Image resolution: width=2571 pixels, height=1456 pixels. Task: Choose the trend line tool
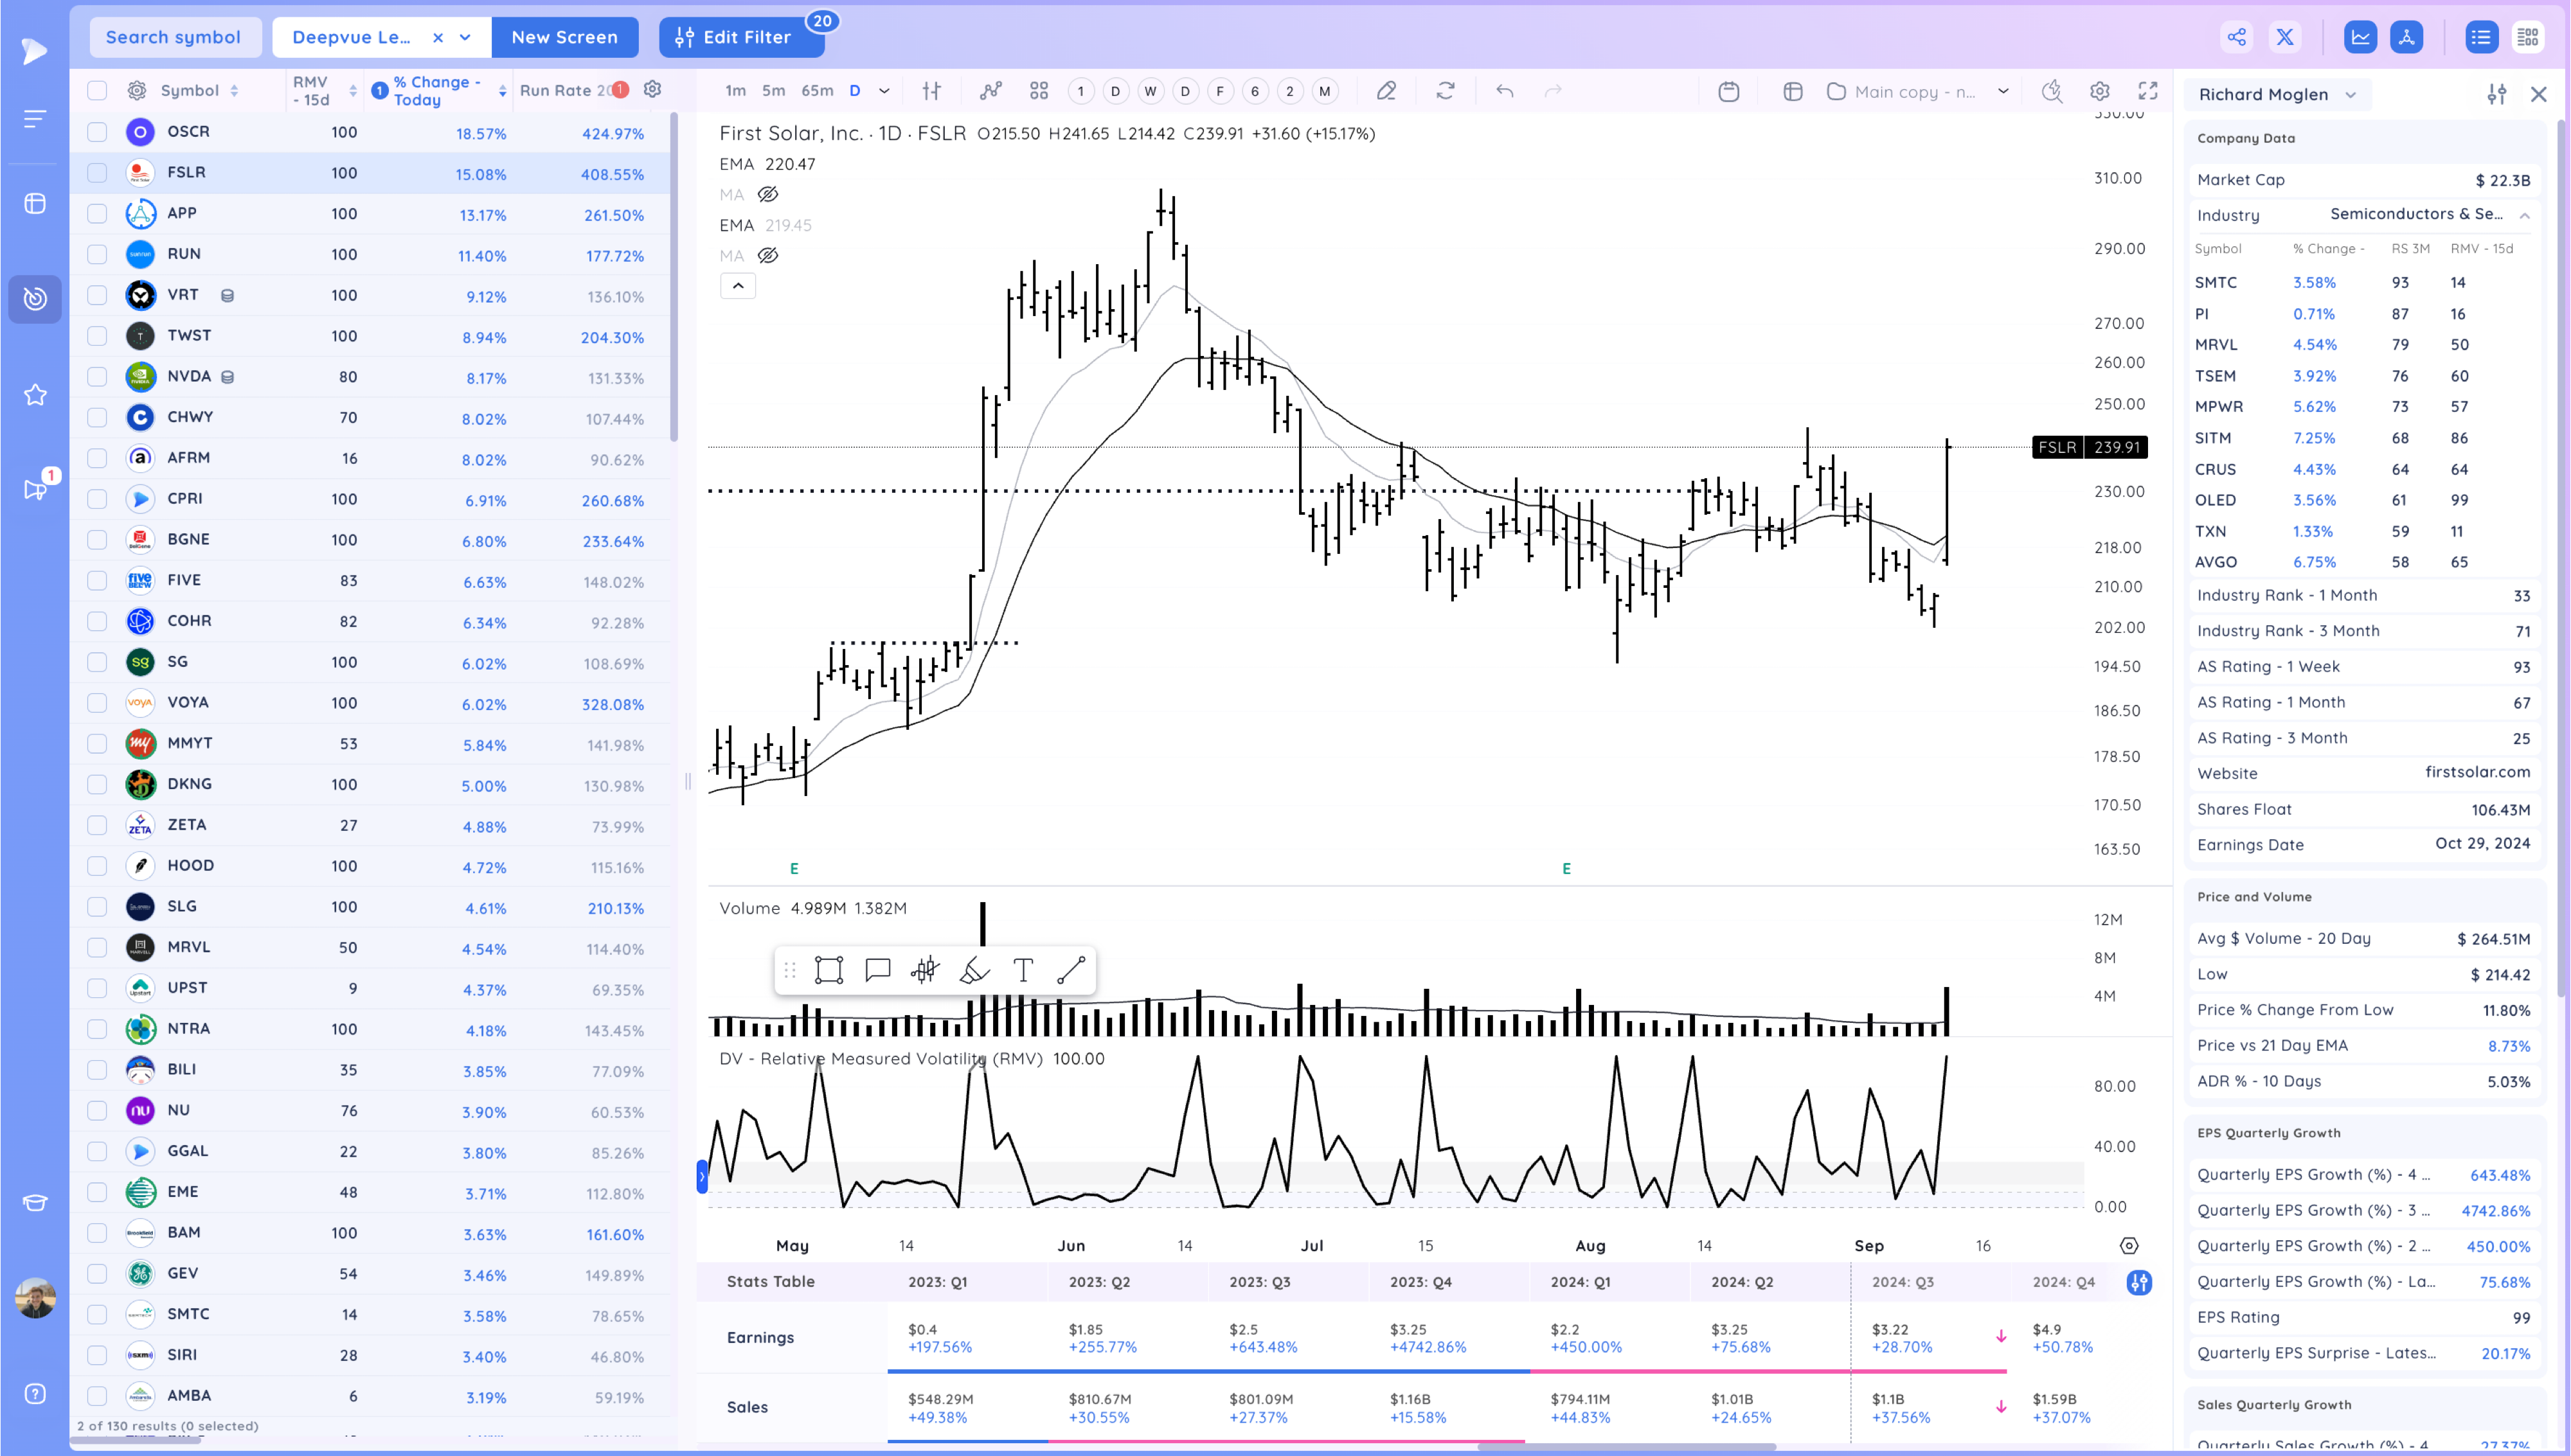(x=1071, y=970)
